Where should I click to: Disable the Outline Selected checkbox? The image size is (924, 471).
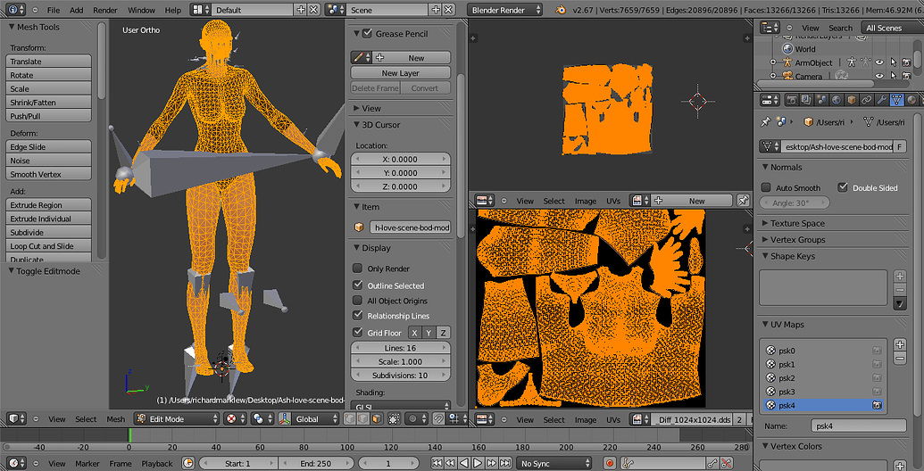pyautogui.click(x=357, y=285)
